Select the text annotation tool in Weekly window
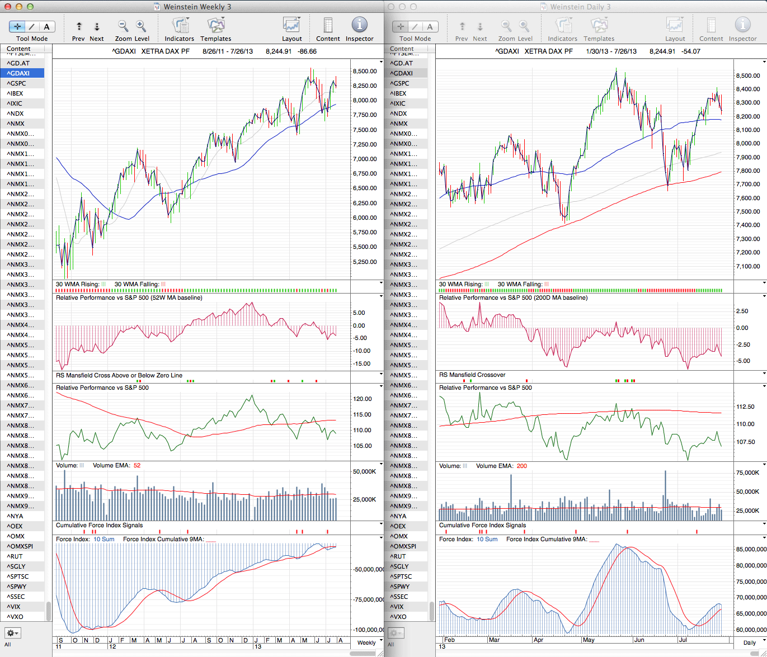 46,26
